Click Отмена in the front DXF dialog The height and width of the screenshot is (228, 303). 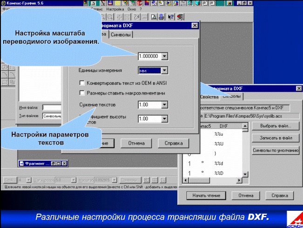pos(136,143)
